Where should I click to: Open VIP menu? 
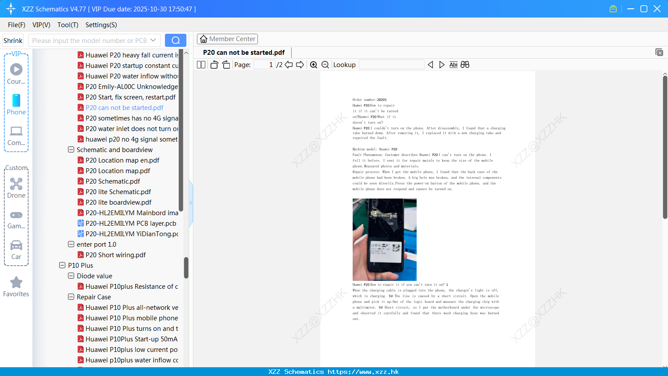coord(41,25)
